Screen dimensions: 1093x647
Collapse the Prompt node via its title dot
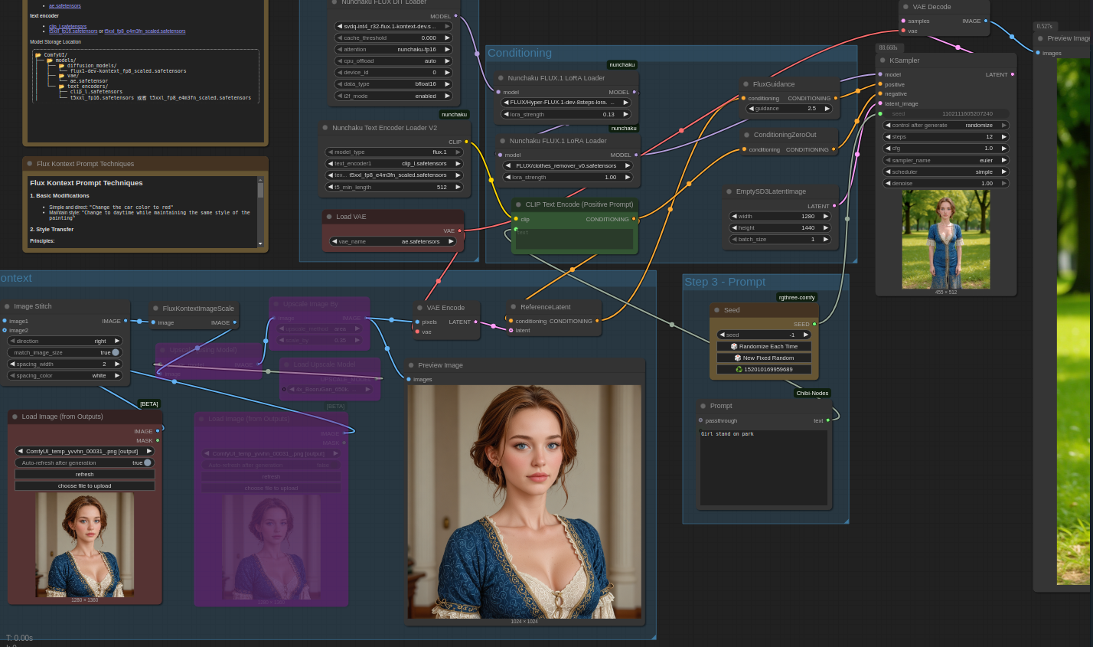pos(703,406)
